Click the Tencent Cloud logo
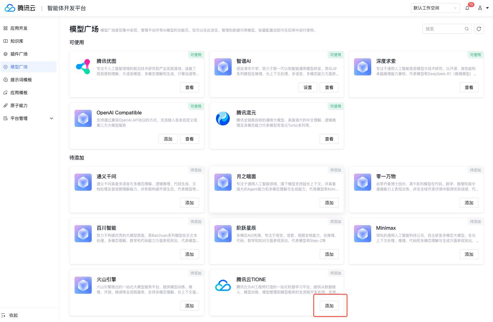The height and width of the screenshot is (322, 493). [20, 8]
